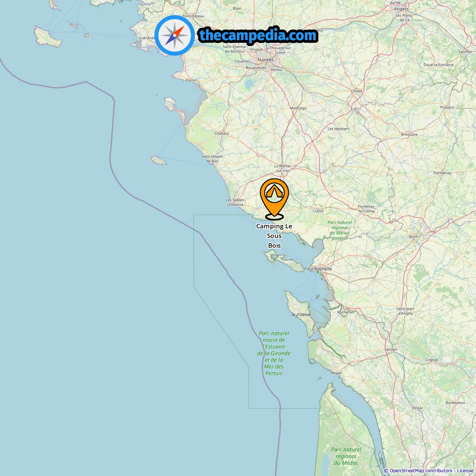Select the Île d'Oléron label
The height and width of the screenshot is (476, 476).
click(x=301, y=315)
